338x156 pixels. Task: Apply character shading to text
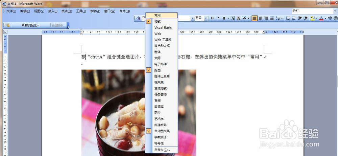[238, 18]
